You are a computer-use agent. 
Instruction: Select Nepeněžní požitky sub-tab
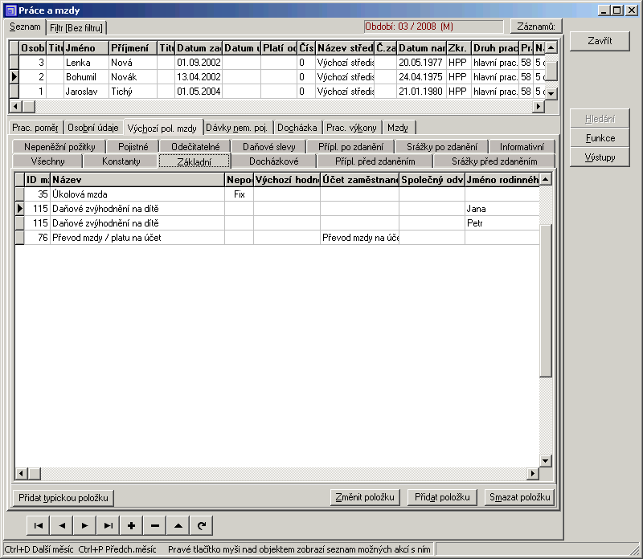click(59, 147)
